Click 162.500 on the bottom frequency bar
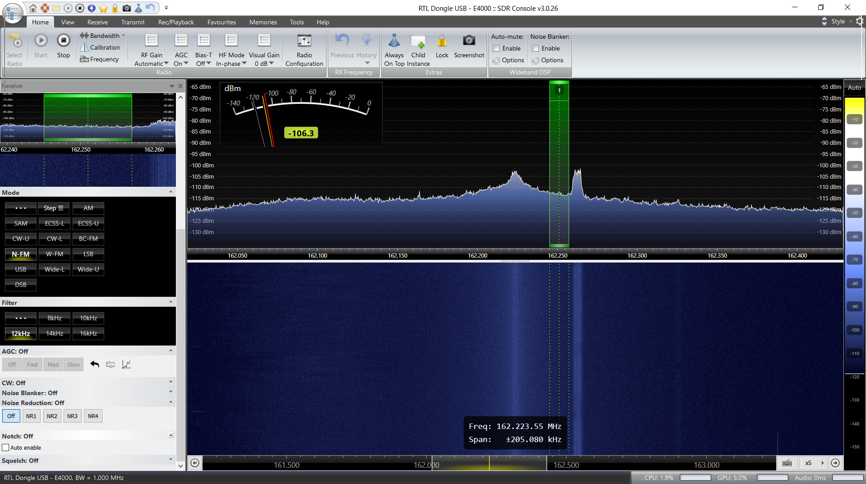866x484 pixels. tap(566, 465)
